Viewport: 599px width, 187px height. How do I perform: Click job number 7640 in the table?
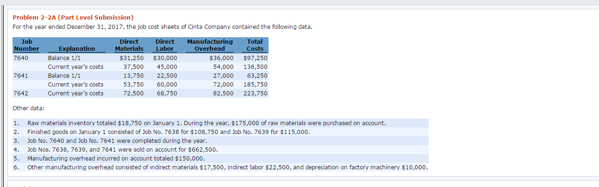point(21,58)
